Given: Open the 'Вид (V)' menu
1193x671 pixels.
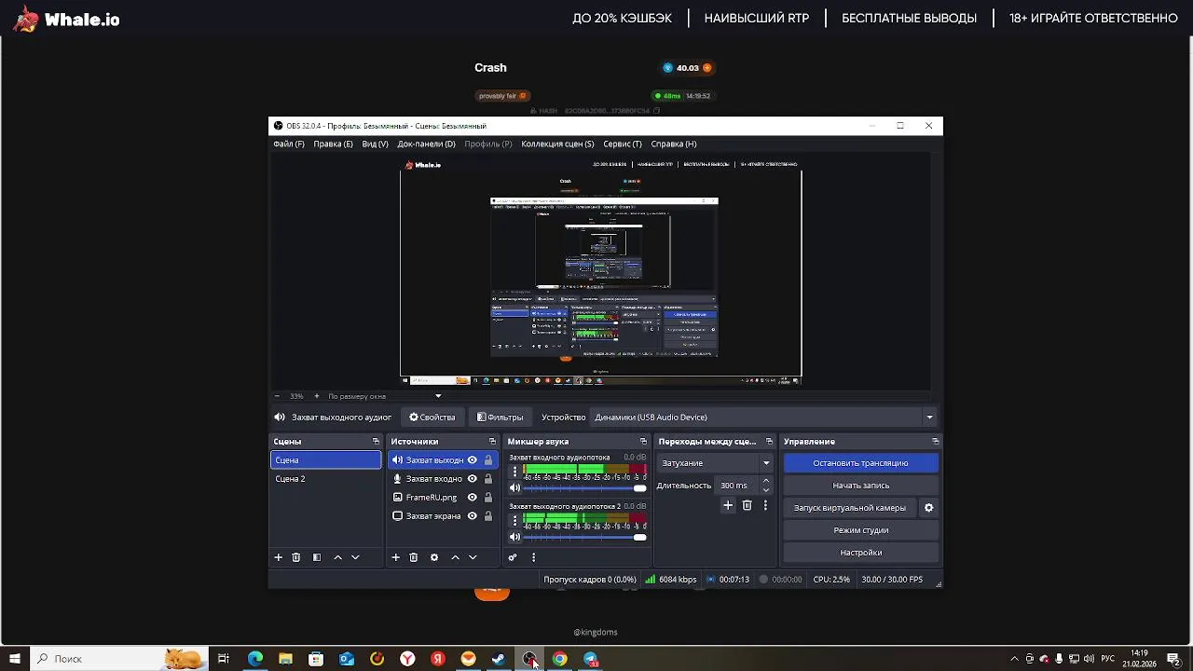Looking at the screenshot, I should tap(375, 144).
